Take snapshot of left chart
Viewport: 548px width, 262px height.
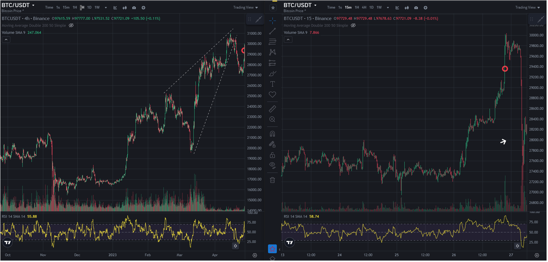pos(134,8)
